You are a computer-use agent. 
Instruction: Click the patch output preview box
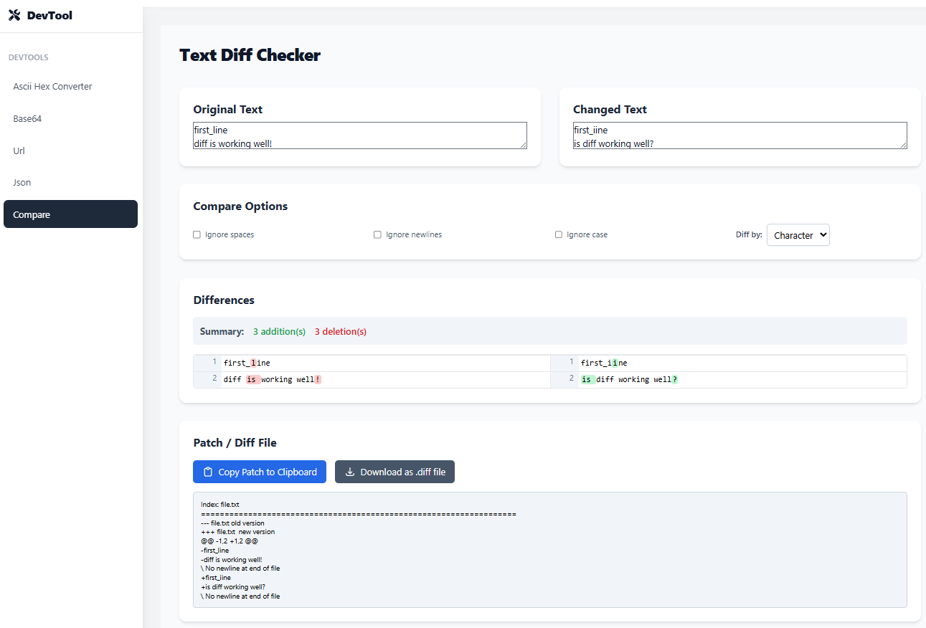pyautogui.click(x=550, y=550)
